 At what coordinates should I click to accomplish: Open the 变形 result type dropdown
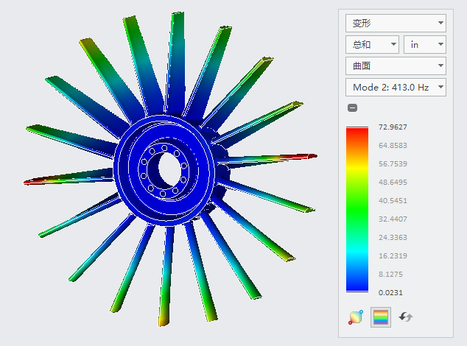click(396, 23)
